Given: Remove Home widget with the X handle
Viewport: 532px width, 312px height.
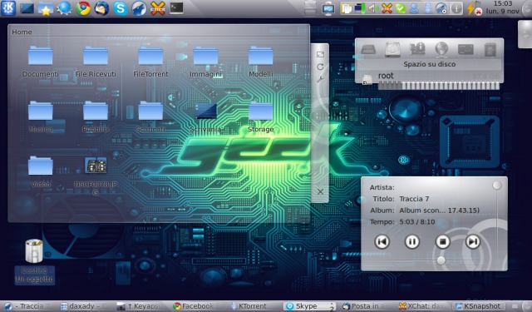Looking at the screenshot, I should pyautogui.click(x=320, y=192).
